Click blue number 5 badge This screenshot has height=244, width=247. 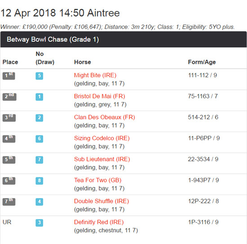click(40, 76)
